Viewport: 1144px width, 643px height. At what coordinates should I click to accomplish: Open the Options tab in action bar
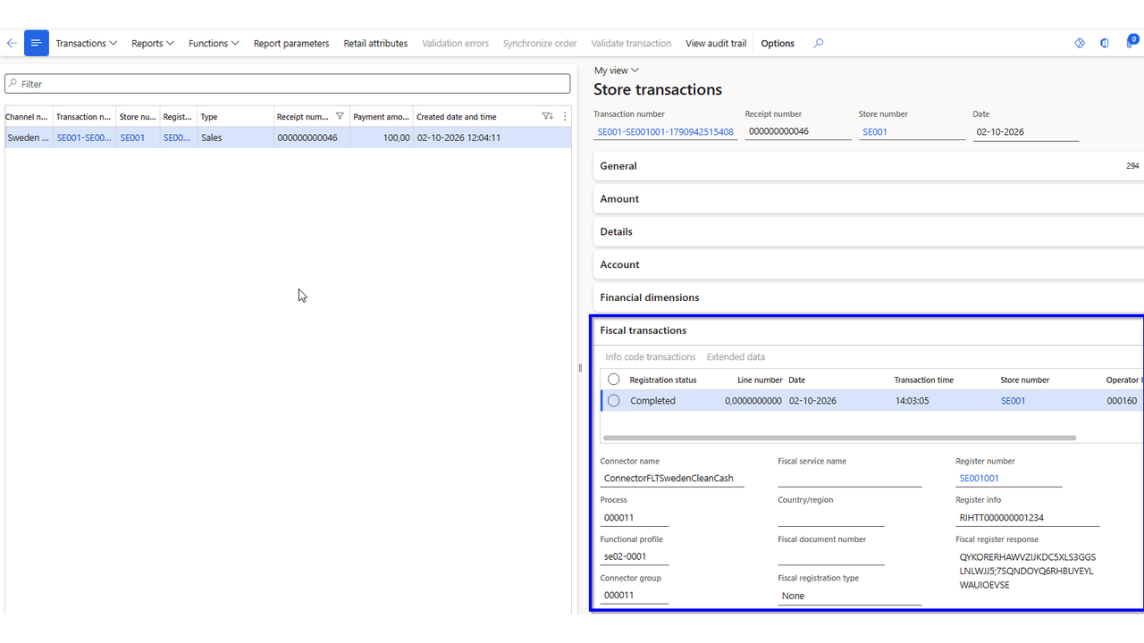(778, 43)
